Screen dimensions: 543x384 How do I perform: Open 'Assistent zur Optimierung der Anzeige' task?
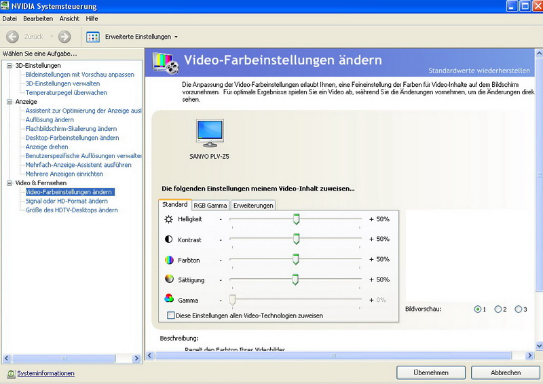pyautogui.click(x=83, y=111)
